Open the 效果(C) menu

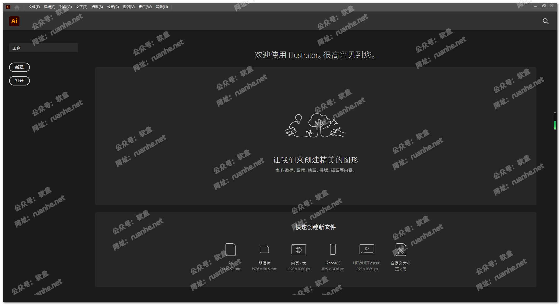click(x=113, y=7)
